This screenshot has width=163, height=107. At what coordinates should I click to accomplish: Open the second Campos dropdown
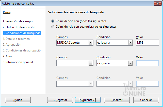(91, 63)
